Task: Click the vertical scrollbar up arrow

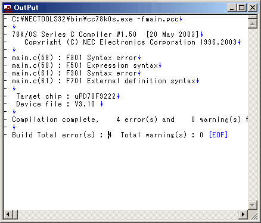Action: pos(253,24)
